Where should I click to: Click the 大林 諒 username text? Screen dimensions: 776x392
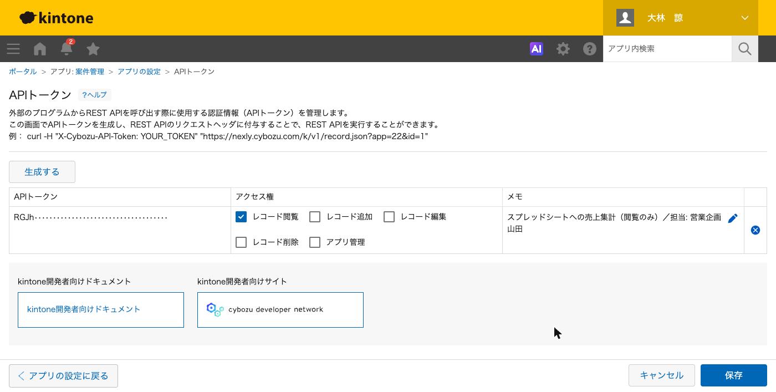[665, 18]
